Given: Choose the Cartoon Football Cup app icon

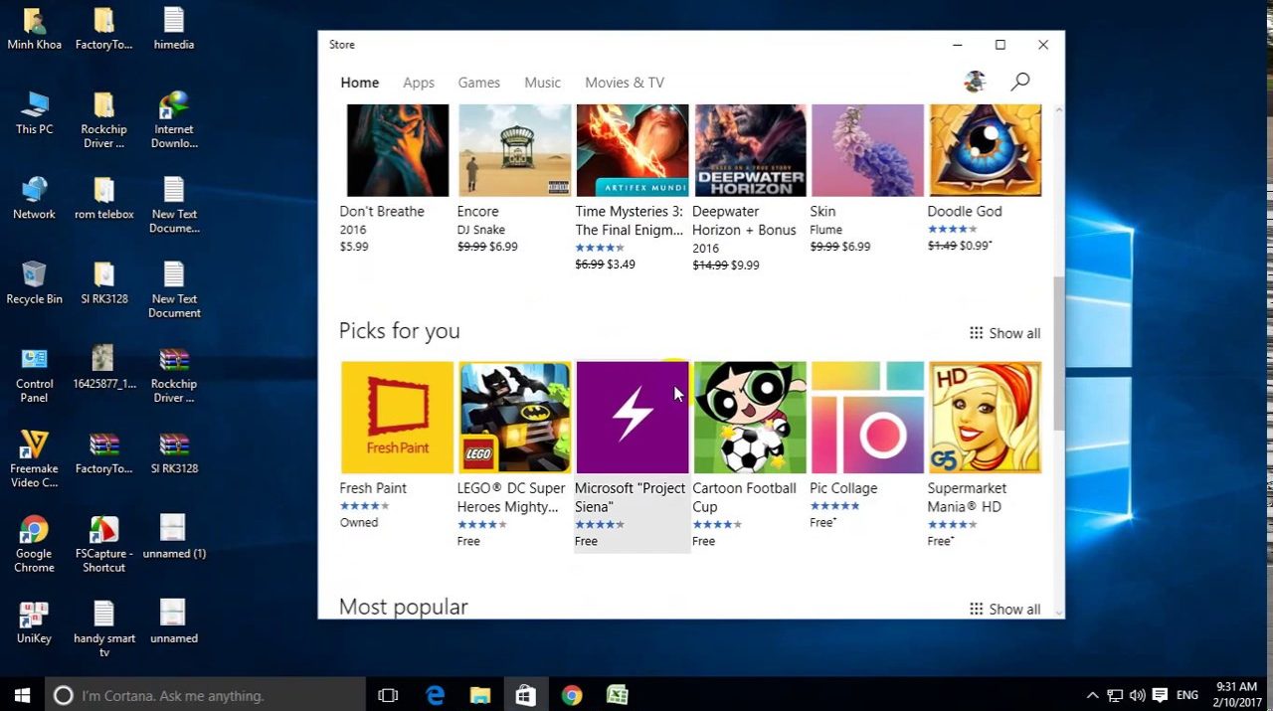Looking at the screenshot, I should (750, 418).
